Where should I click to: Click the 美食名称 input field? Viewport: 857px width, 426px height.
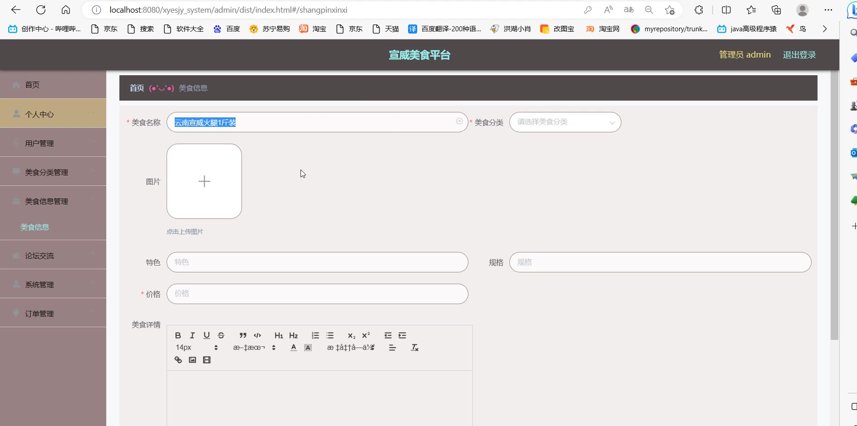(x=317, y=122)
